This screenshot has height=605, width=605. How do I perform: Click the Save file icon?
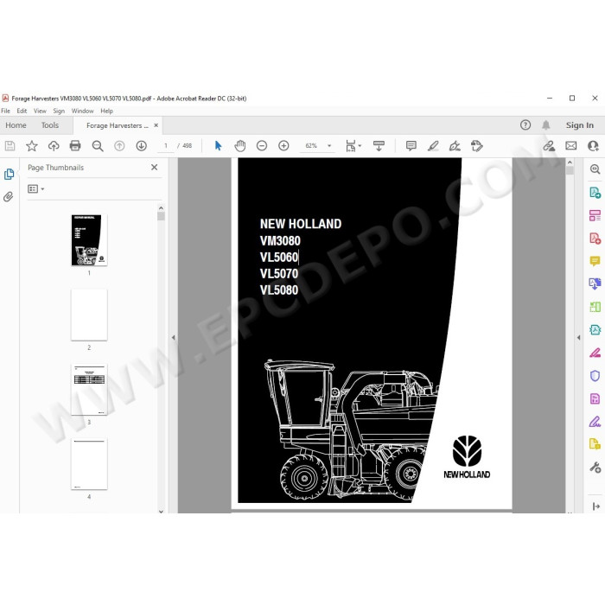coord(10,146)
